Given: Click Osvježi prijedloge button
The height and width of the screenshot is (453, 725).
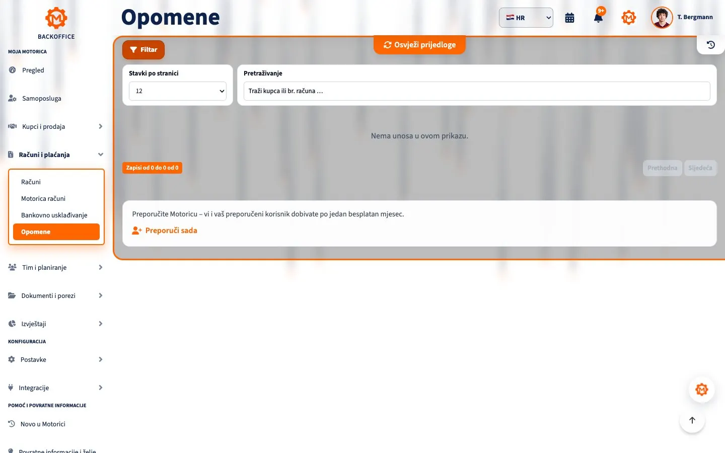Looking at the screenshot, I should click(419, 45).
